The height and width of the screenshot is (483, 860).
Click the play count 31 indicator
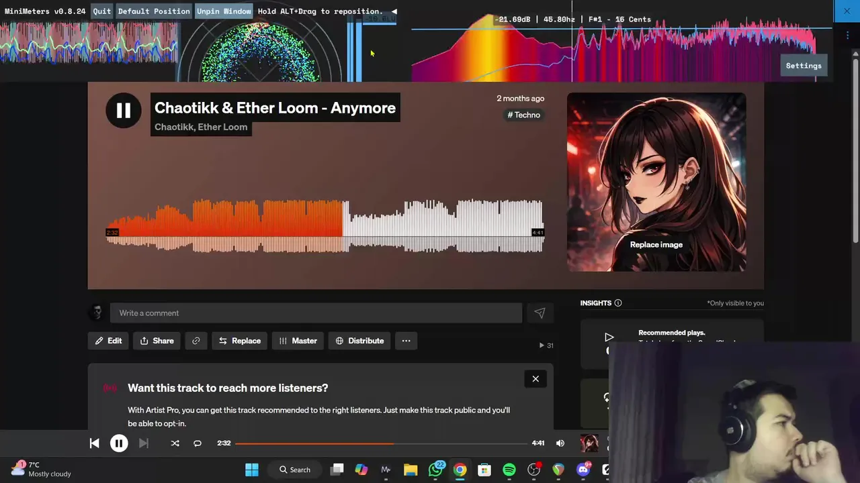pos(546,345)
